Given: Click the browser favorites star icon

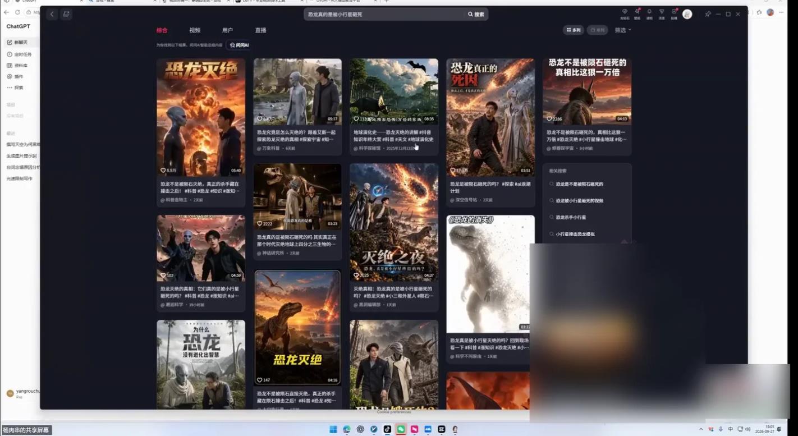Looking at the screenshot, I should point(759,12).
